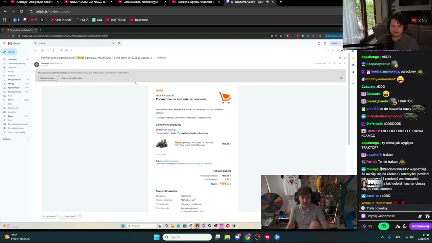Open the Spam folder in Gmail sidebar
The image size is (432, 243).
10,116
